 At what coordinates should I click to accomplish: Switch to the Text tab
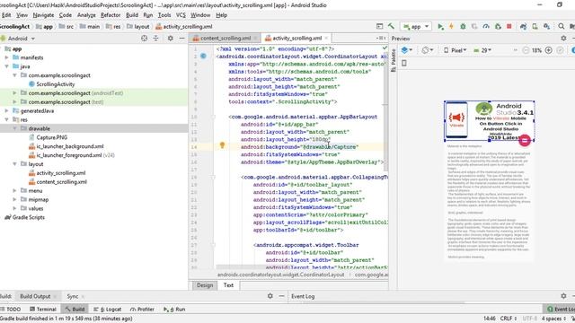tap(228, 285)
